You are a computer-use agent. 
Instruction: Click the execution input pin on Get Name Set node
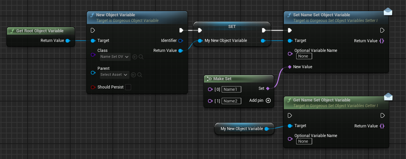point(290,116)
